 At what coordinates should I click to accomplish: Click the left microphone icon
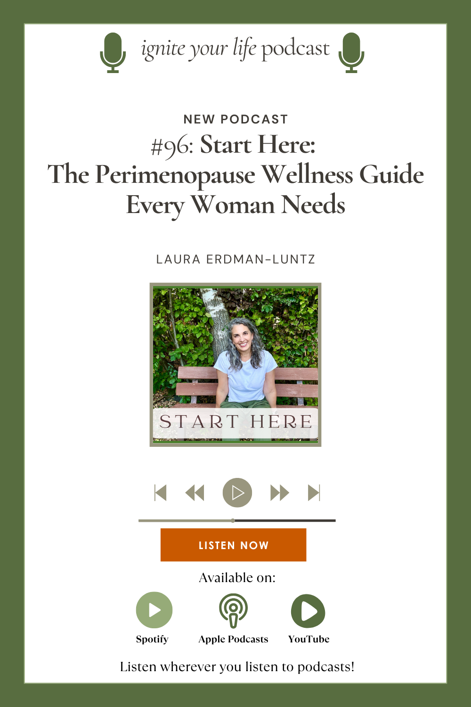pyautogui.click(x=113, y=52)
